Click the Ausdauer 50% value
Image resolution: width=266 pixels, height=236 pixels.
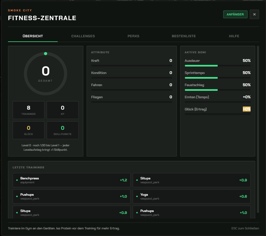coord(246,60)
